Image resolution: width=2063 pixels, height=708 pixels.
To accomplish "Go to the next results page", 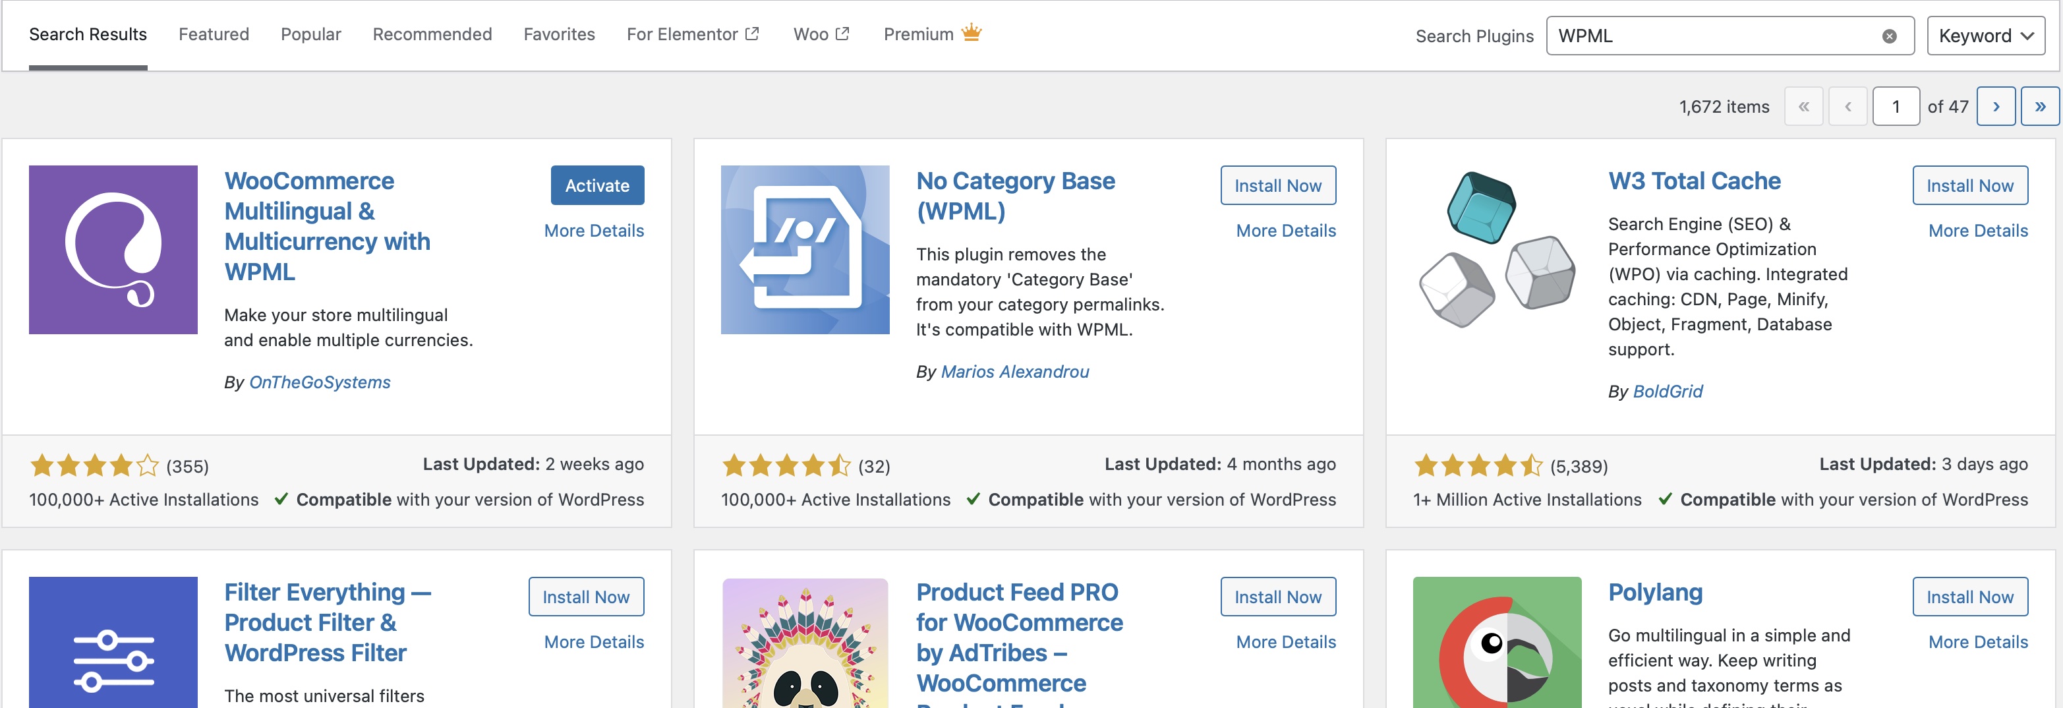I will tap(1996, 107).
